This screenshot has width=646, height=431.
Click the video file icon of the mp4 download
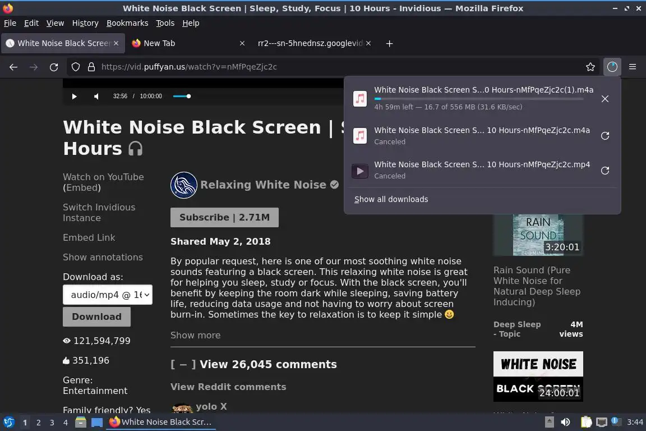point(360,171)
